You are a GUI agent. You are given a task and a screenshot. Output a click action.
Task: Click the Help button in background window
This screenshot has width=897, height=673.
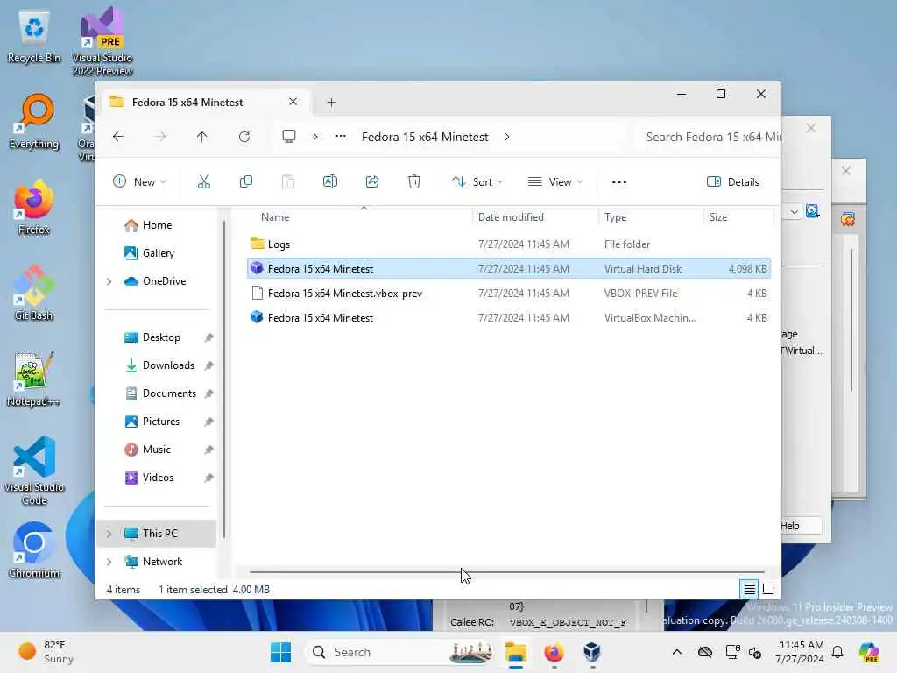pos(801,526)
